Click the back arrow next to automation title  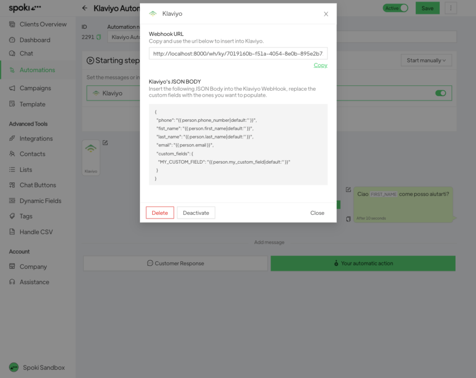pos(84,8)
